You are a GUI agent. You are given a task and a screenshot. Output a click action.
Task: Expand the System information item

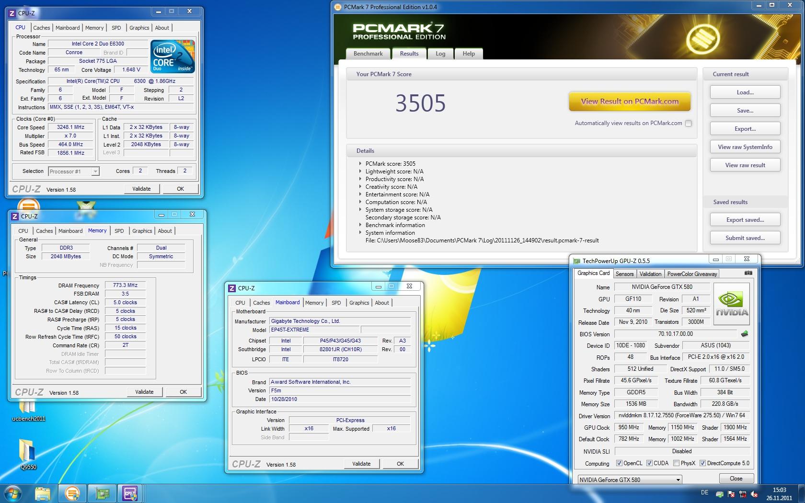pos(360,232)
